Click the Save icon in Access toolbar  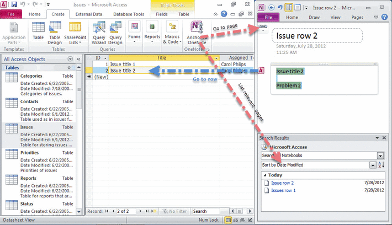click(x=14, y=4)
